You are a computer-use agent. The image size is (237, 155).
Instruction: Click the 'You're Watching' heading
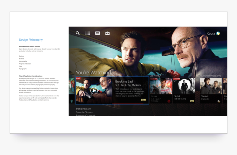pyautogui.click(x=93, y=73)
